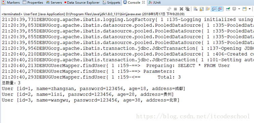Remove all terminated launches double X icon
This screenshot has height=123, width=254.
point(188,9)
